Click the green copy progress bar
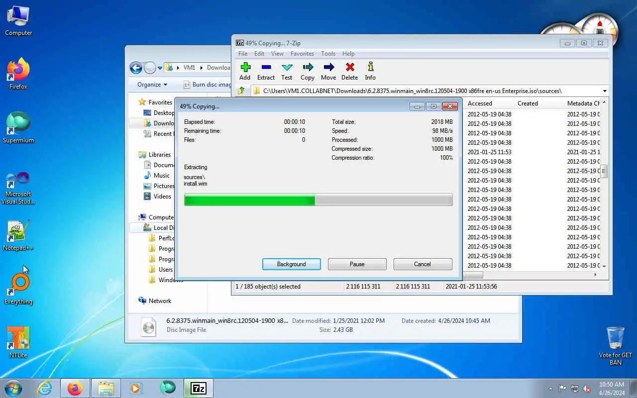This screenshot has height=398, width=637. 318,200
